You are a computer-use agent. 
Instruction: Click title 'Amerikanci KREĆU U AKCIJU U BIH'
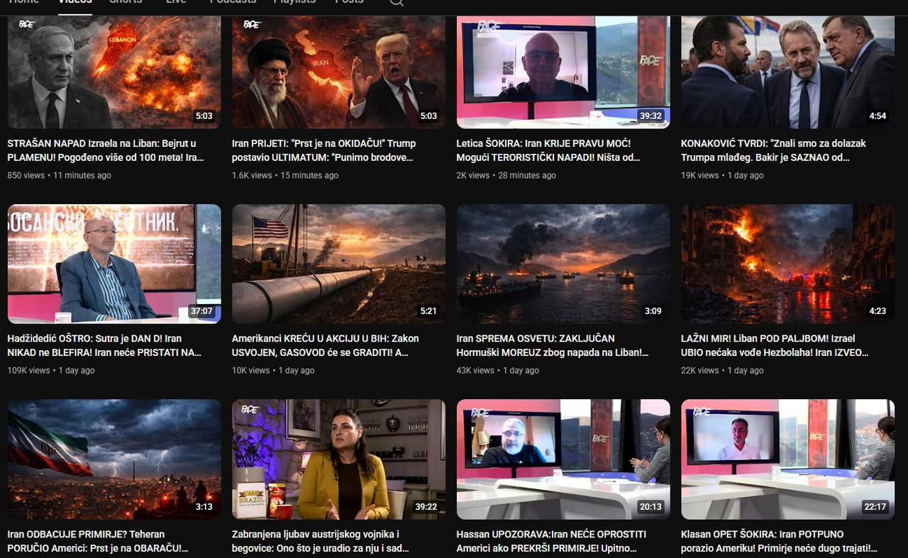click(x=326, y=345)
